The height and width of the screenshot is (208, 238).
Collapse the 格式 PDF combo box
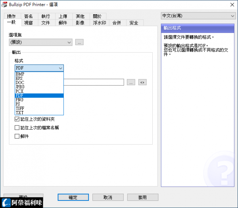(x=39, y=68)
